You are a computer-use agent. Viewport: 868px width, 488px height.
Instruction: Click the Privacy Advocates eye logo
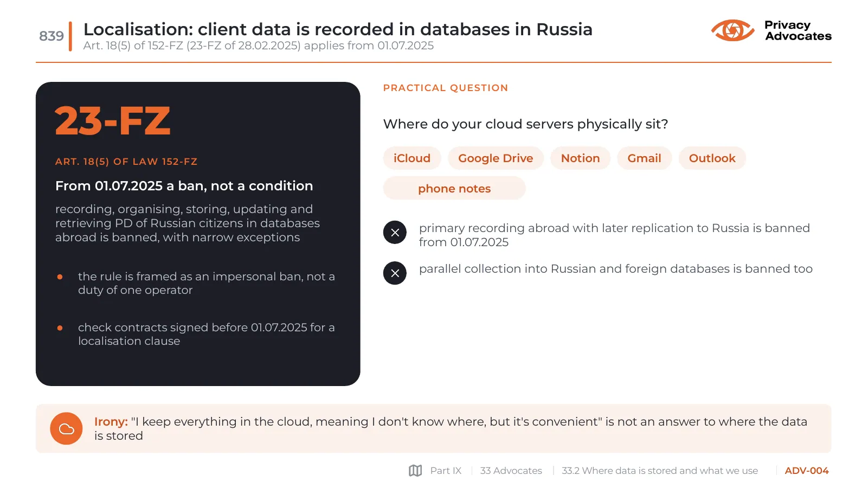[732, 30]
